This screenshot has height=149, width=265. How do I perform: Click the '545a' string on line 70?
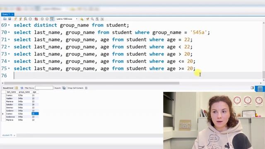tap(198, 32)
